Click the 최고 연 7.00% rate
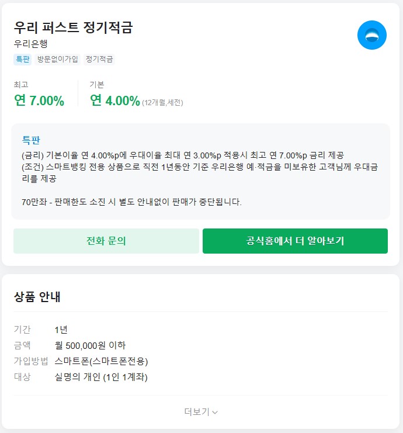The height and width of the screenshot is (433, 403). 39,101
